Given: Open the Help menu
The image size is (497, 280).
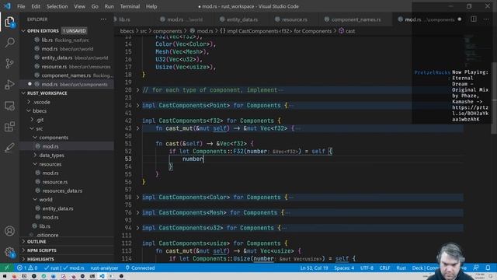Looking at the screenshot, I should [x=151, y=6].
